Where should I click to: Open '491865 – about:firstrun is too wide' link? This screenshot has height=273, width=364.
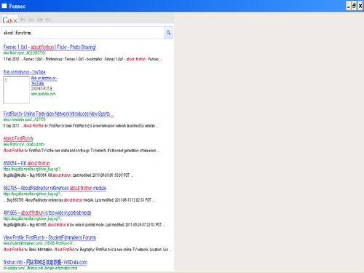47,213
